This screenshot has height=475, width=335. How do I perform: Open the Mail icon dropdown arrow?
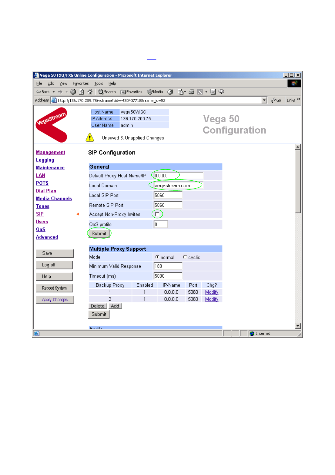pos(185,92)
